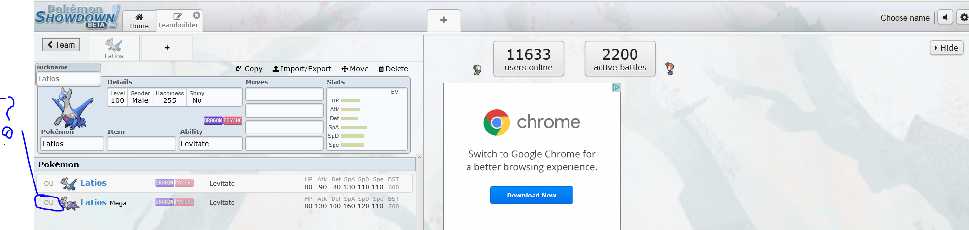Image resolution: width=969 pixels, height=230 pixels.
Task: Open the Details level/gender editor
Action: 175,97
